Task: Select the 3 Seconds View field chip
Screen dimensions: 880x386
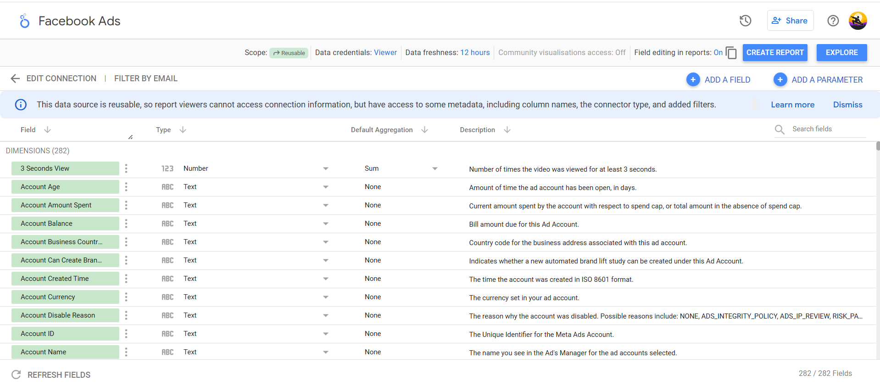Action: (65, 168)
